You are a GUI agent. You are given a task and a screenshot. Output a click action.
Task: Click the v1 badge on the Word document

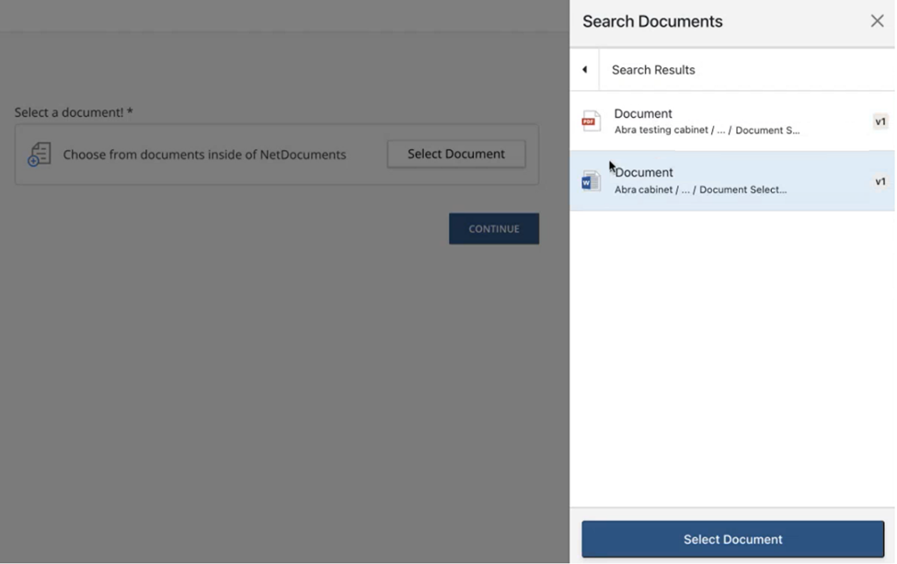880,181
